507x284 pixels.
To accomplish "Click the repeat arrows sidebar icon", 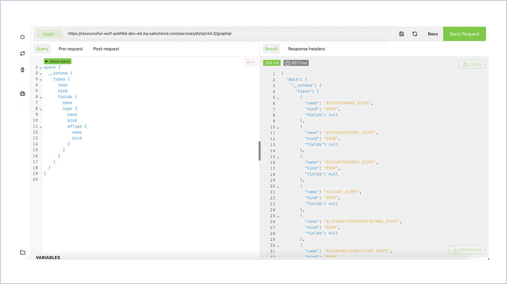I will click(x=23, y=54).
